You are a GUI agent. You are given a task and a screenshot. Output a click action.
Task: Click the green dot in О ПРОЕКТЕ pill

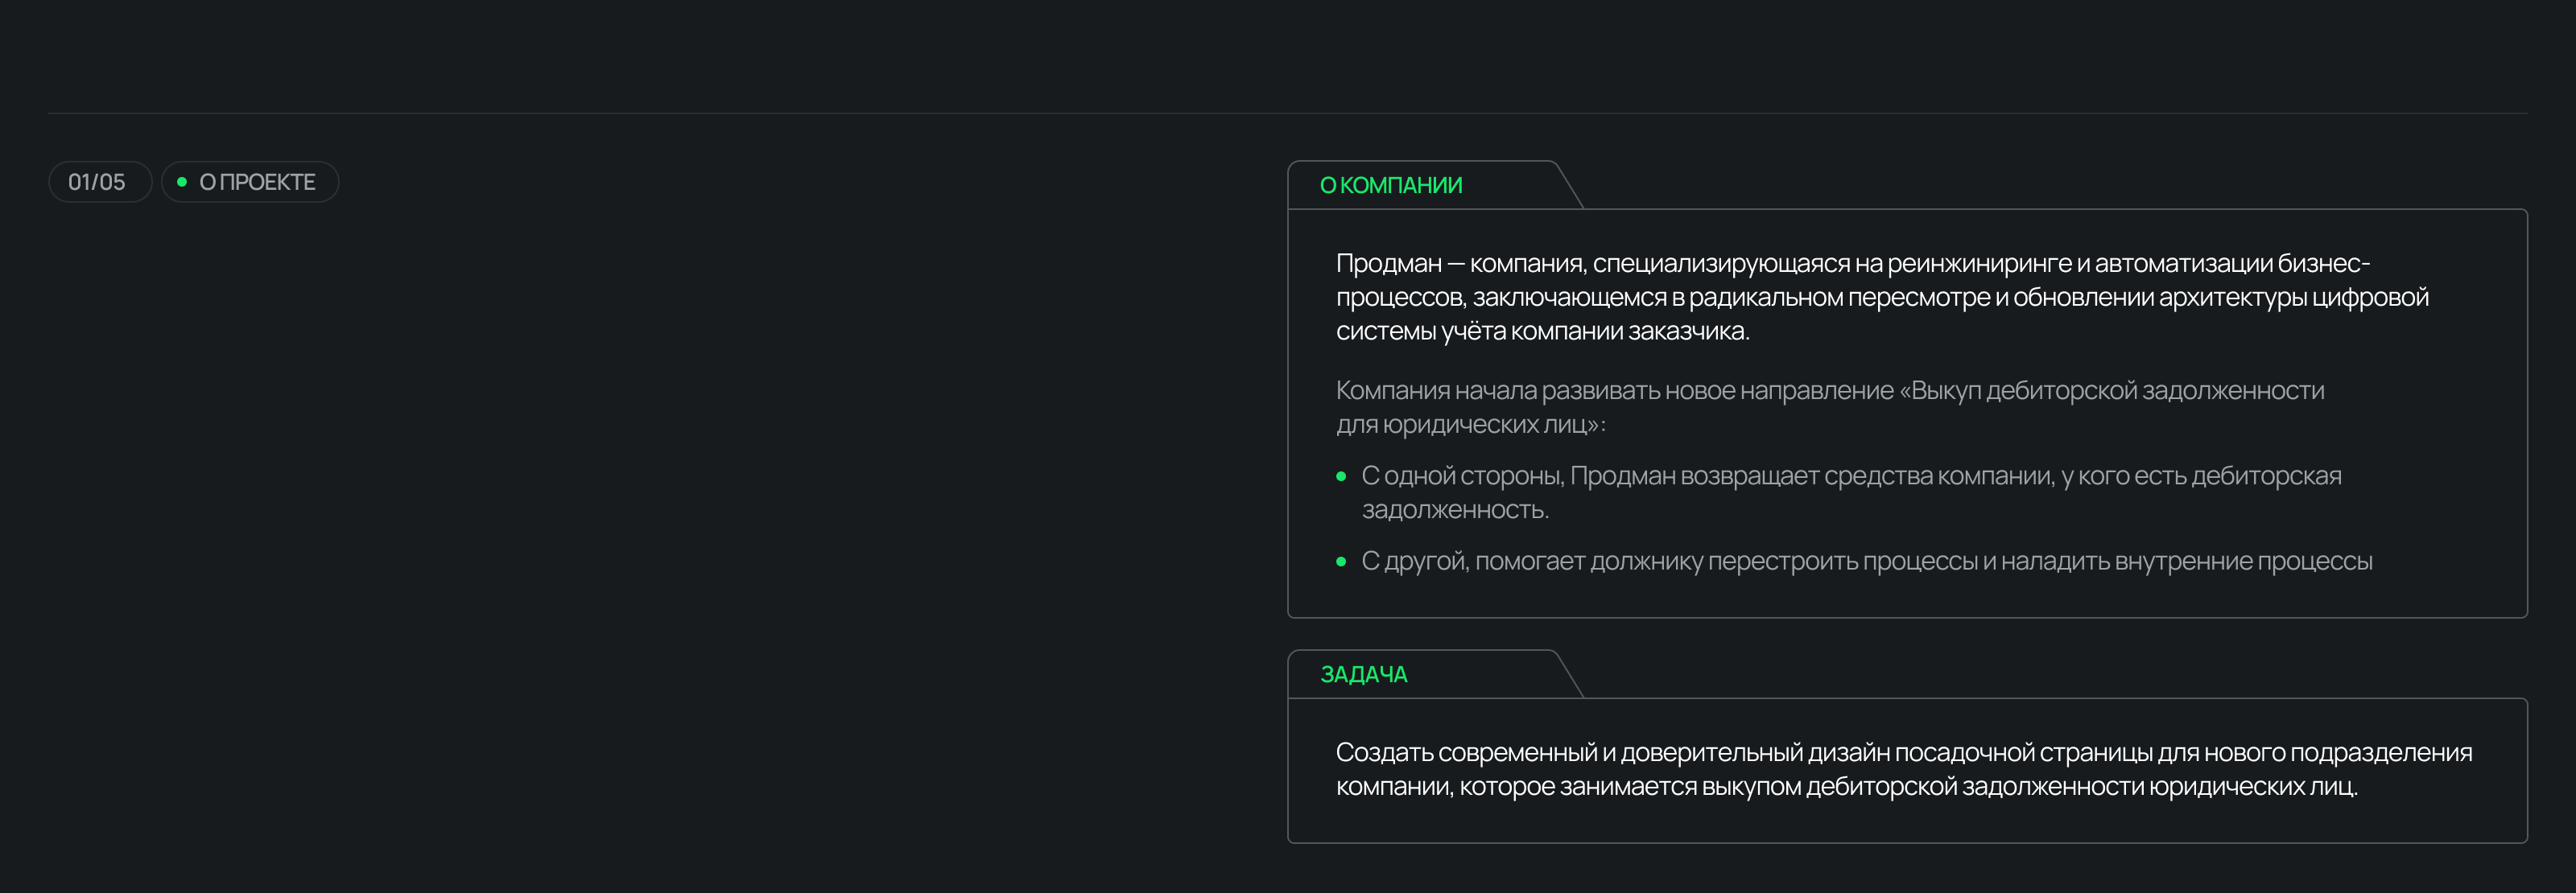point(182,182)
